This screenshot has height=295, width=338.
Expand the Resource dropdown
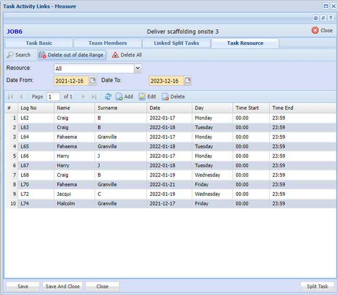(x=137, y=68)
